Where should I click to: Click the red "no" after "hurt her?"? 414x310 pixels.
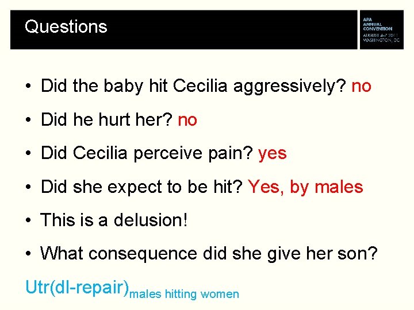(x=187, y=120)
